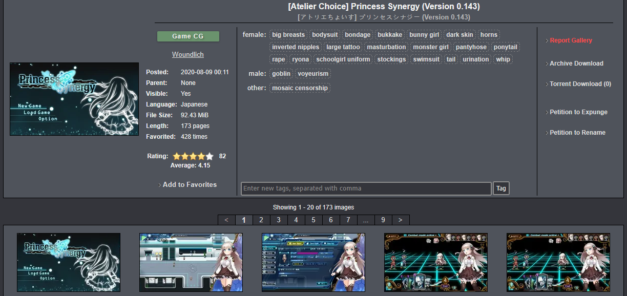Click the Tag submit button
Viewport: 627px width, 296px height.
(501, 188)
